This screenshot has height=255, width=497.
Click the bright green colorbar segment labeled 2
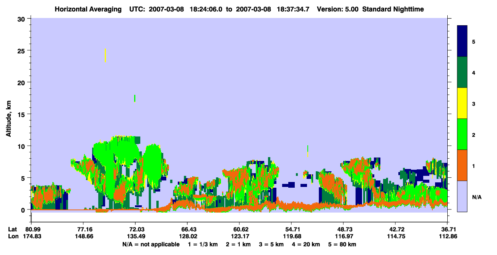click(462, 134)
